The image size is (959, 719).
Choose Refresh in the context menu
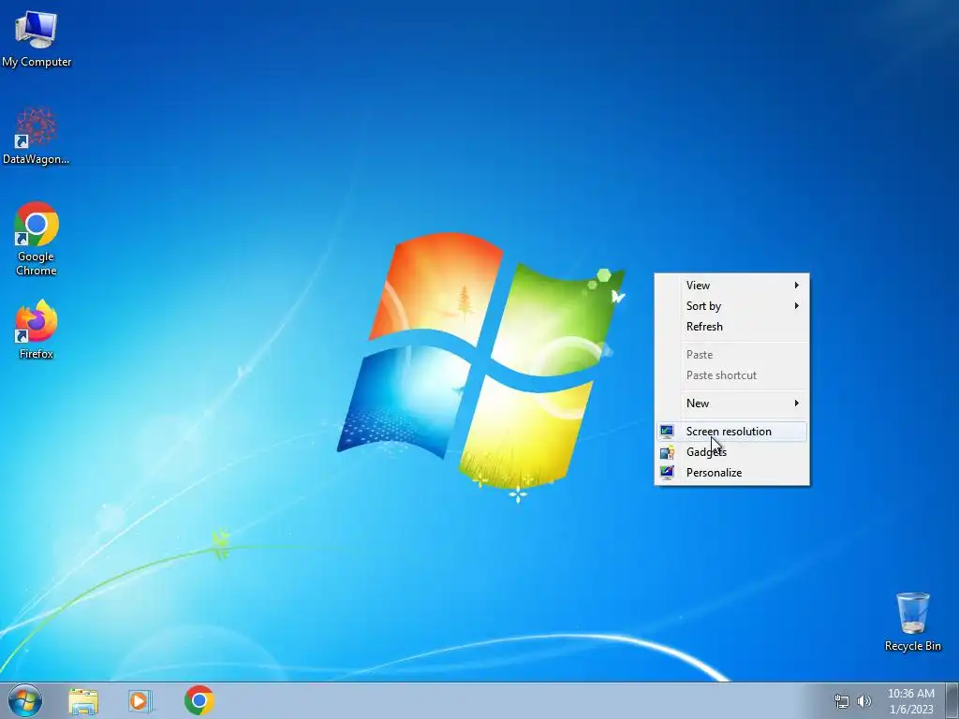click(x=731, y=327)
